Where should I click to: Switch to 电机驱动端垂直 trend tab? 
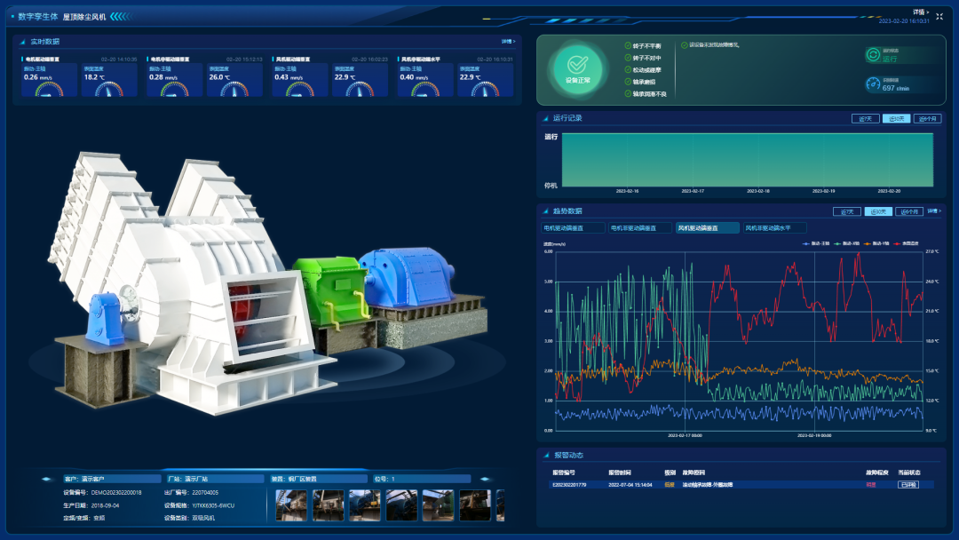pyautogui.click(x=571, y=228)
